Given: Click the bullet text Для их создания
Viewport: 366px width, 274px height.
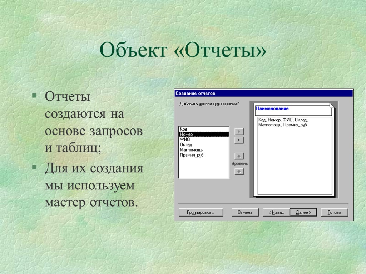Looking at the screenshot, I should tap(94, 185).
